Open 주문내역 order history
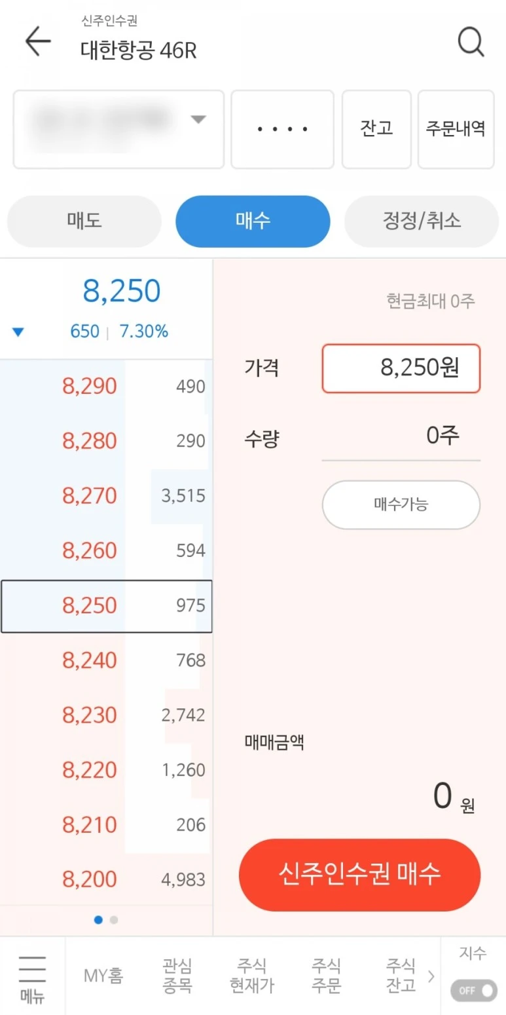The height and width of the screenshot is (1015, 506). point(456,129)
